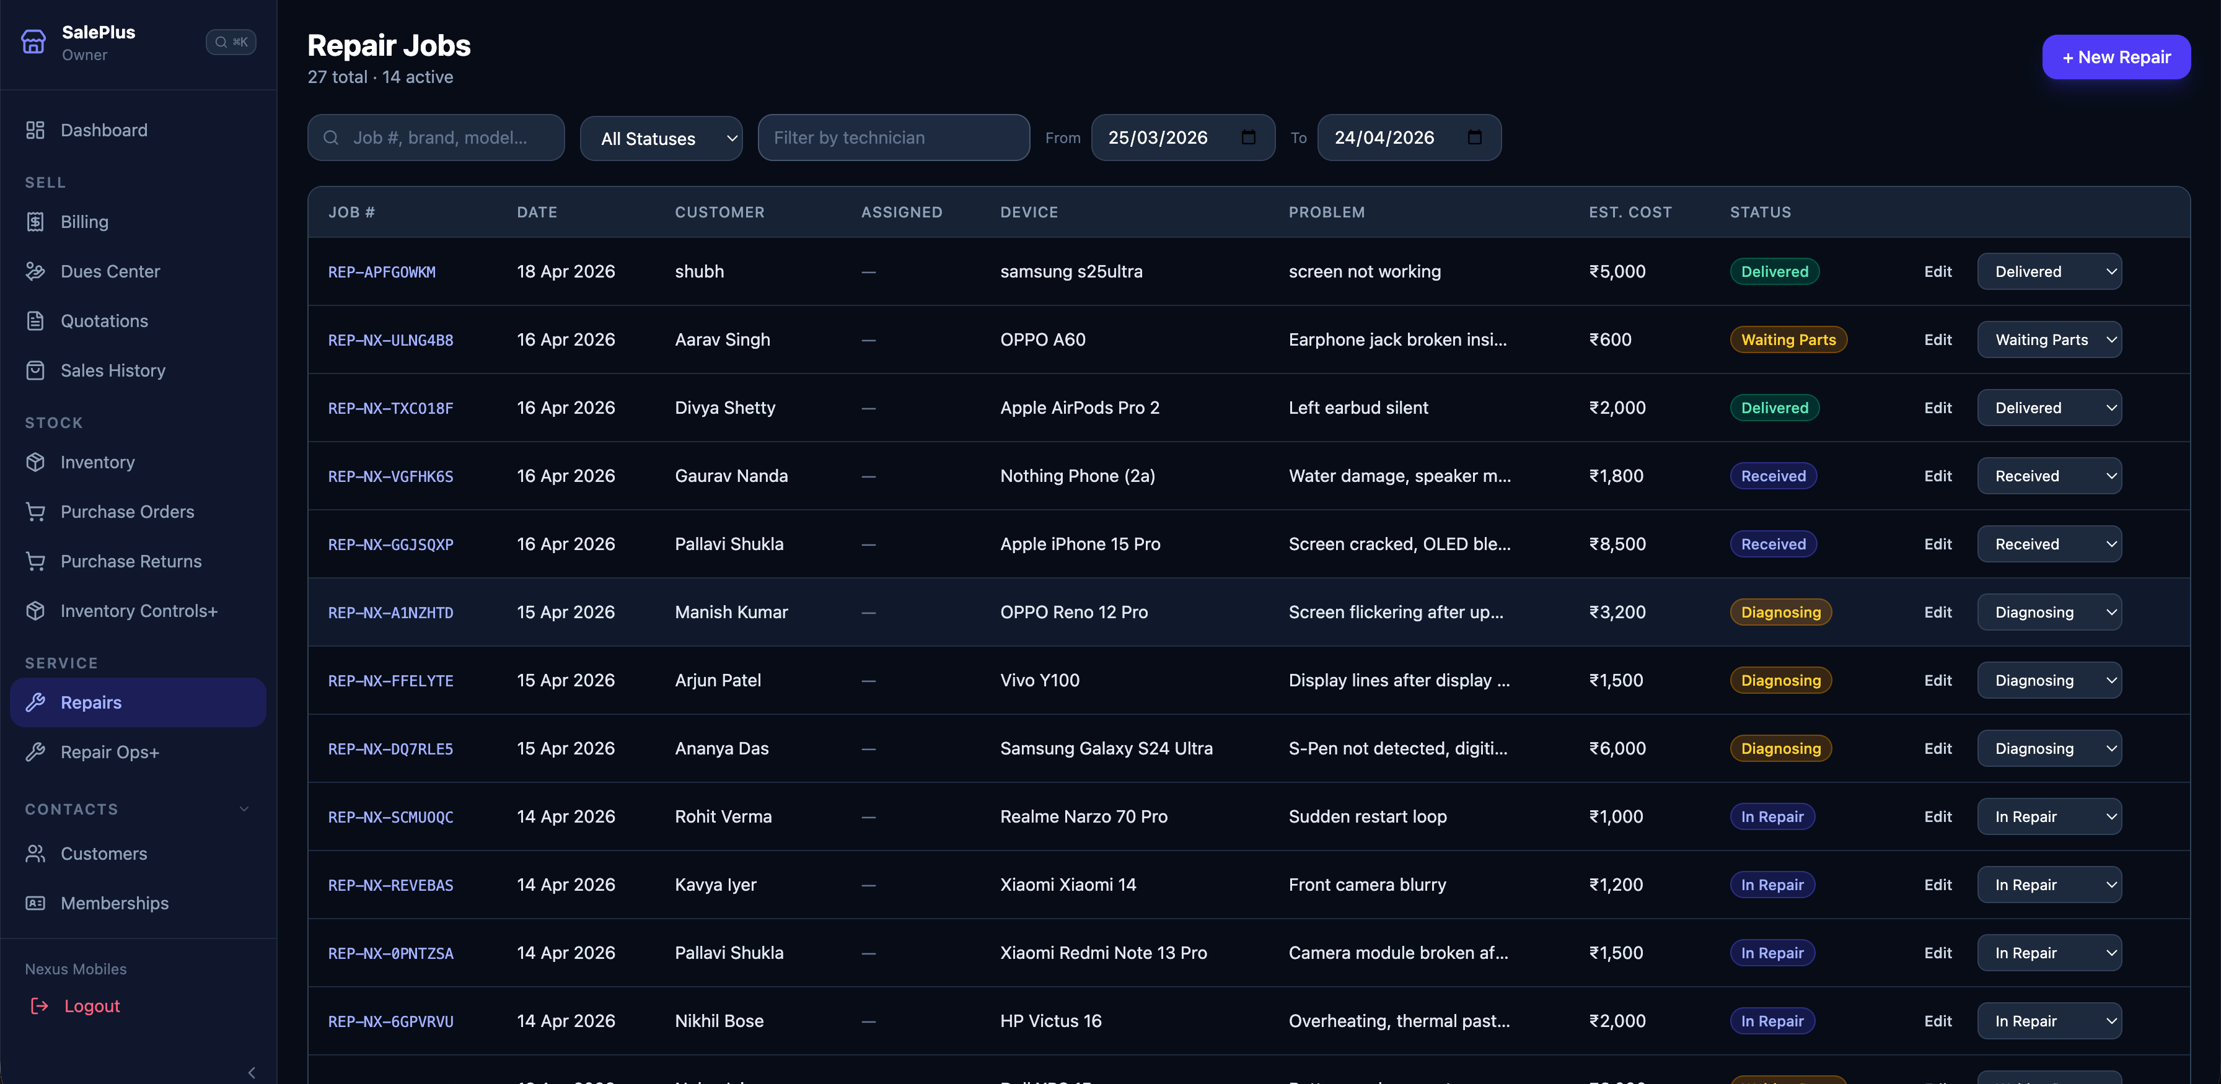Open Dues Center via its wallet icon
This screenshot has width=2221, height=1084.
[x=35, y=271]
